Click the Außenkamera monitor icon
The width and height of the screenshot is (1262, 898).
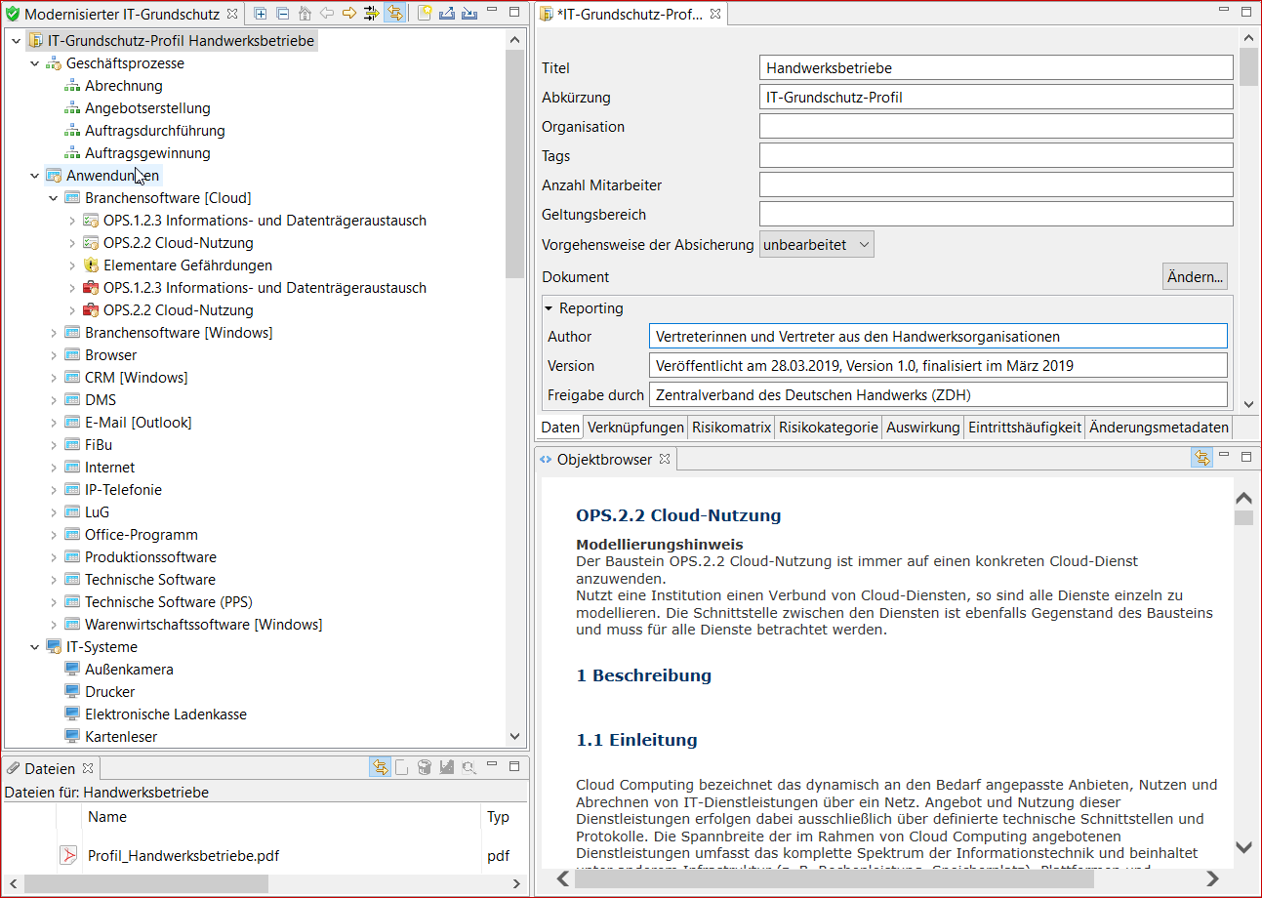pyautogui.click(x=72, y=670)
